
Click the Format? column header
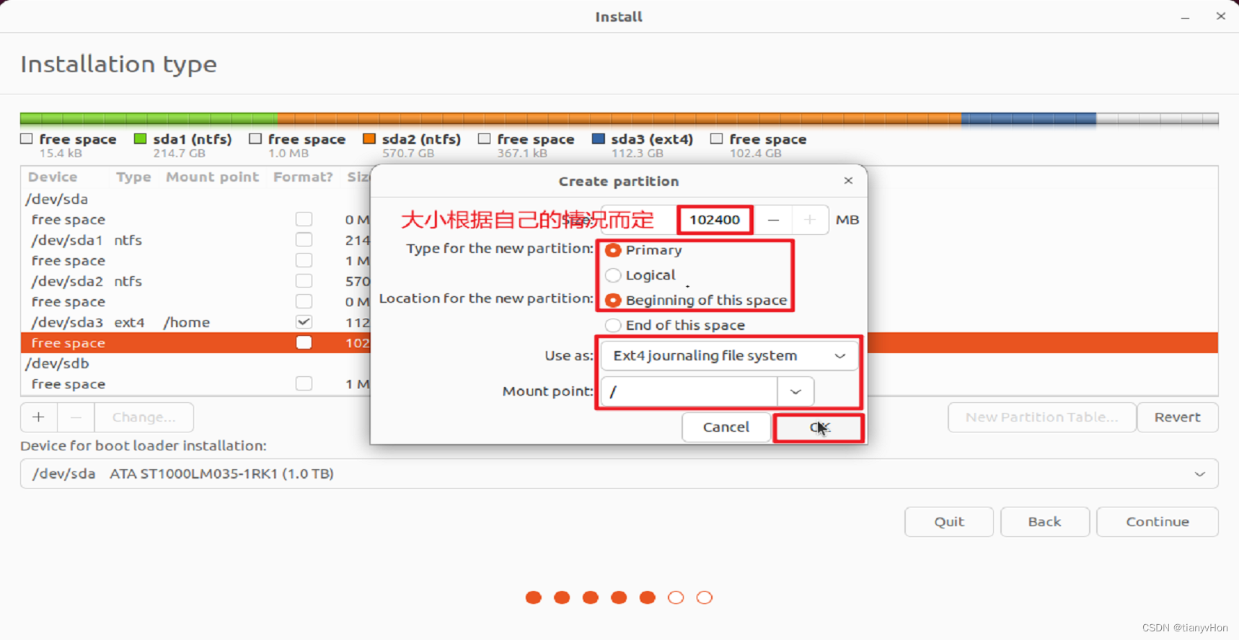[x=303, y=177]
